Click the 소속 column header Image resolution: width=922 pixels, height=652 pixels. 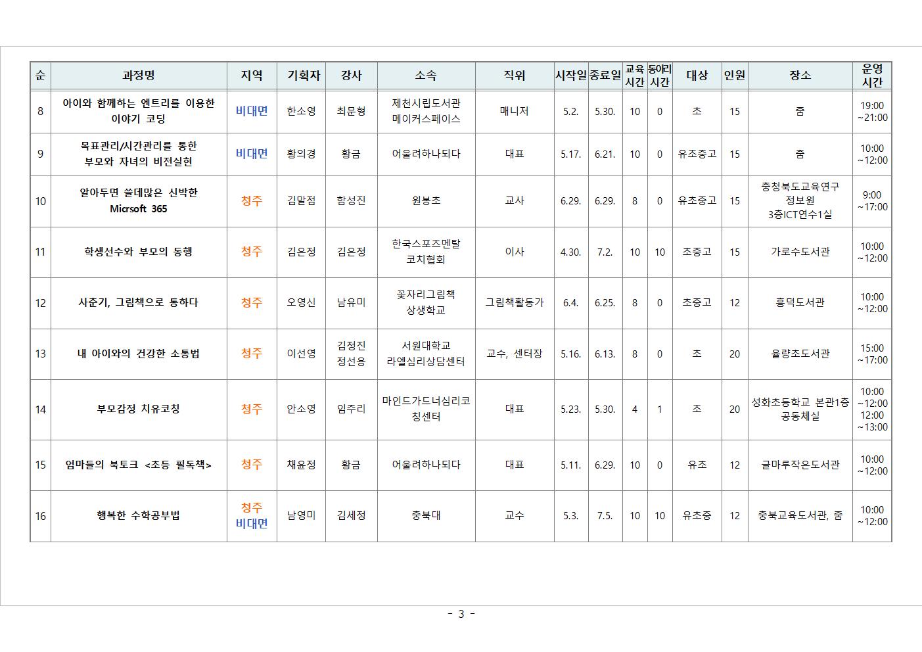point(426,76)
